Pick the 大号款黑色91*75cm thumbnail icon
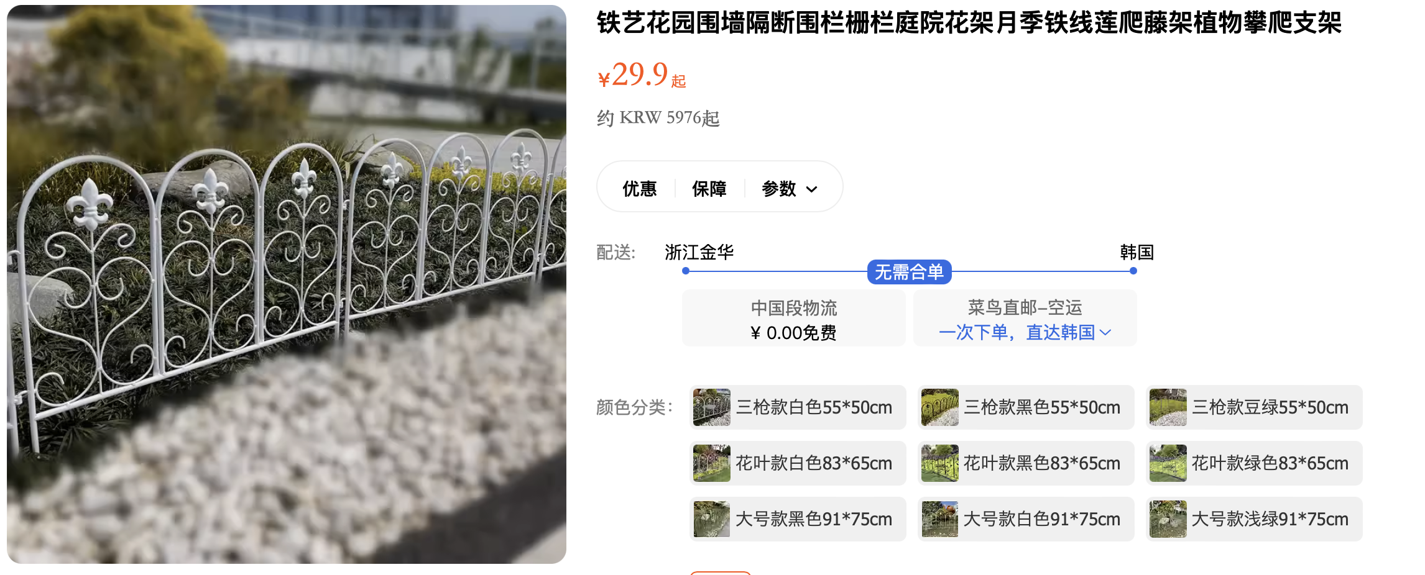Image resolution: width=1425 pixels, height=575 pixels. point(711,519)
